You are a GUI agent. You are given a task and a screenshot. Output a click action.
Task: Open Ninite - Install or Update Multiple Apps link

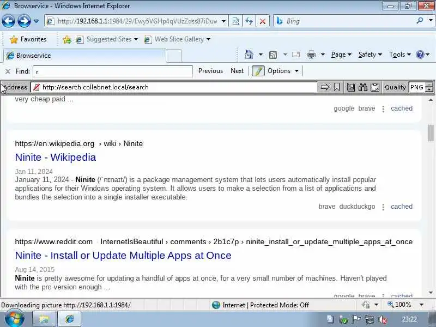tap(123, 255)
